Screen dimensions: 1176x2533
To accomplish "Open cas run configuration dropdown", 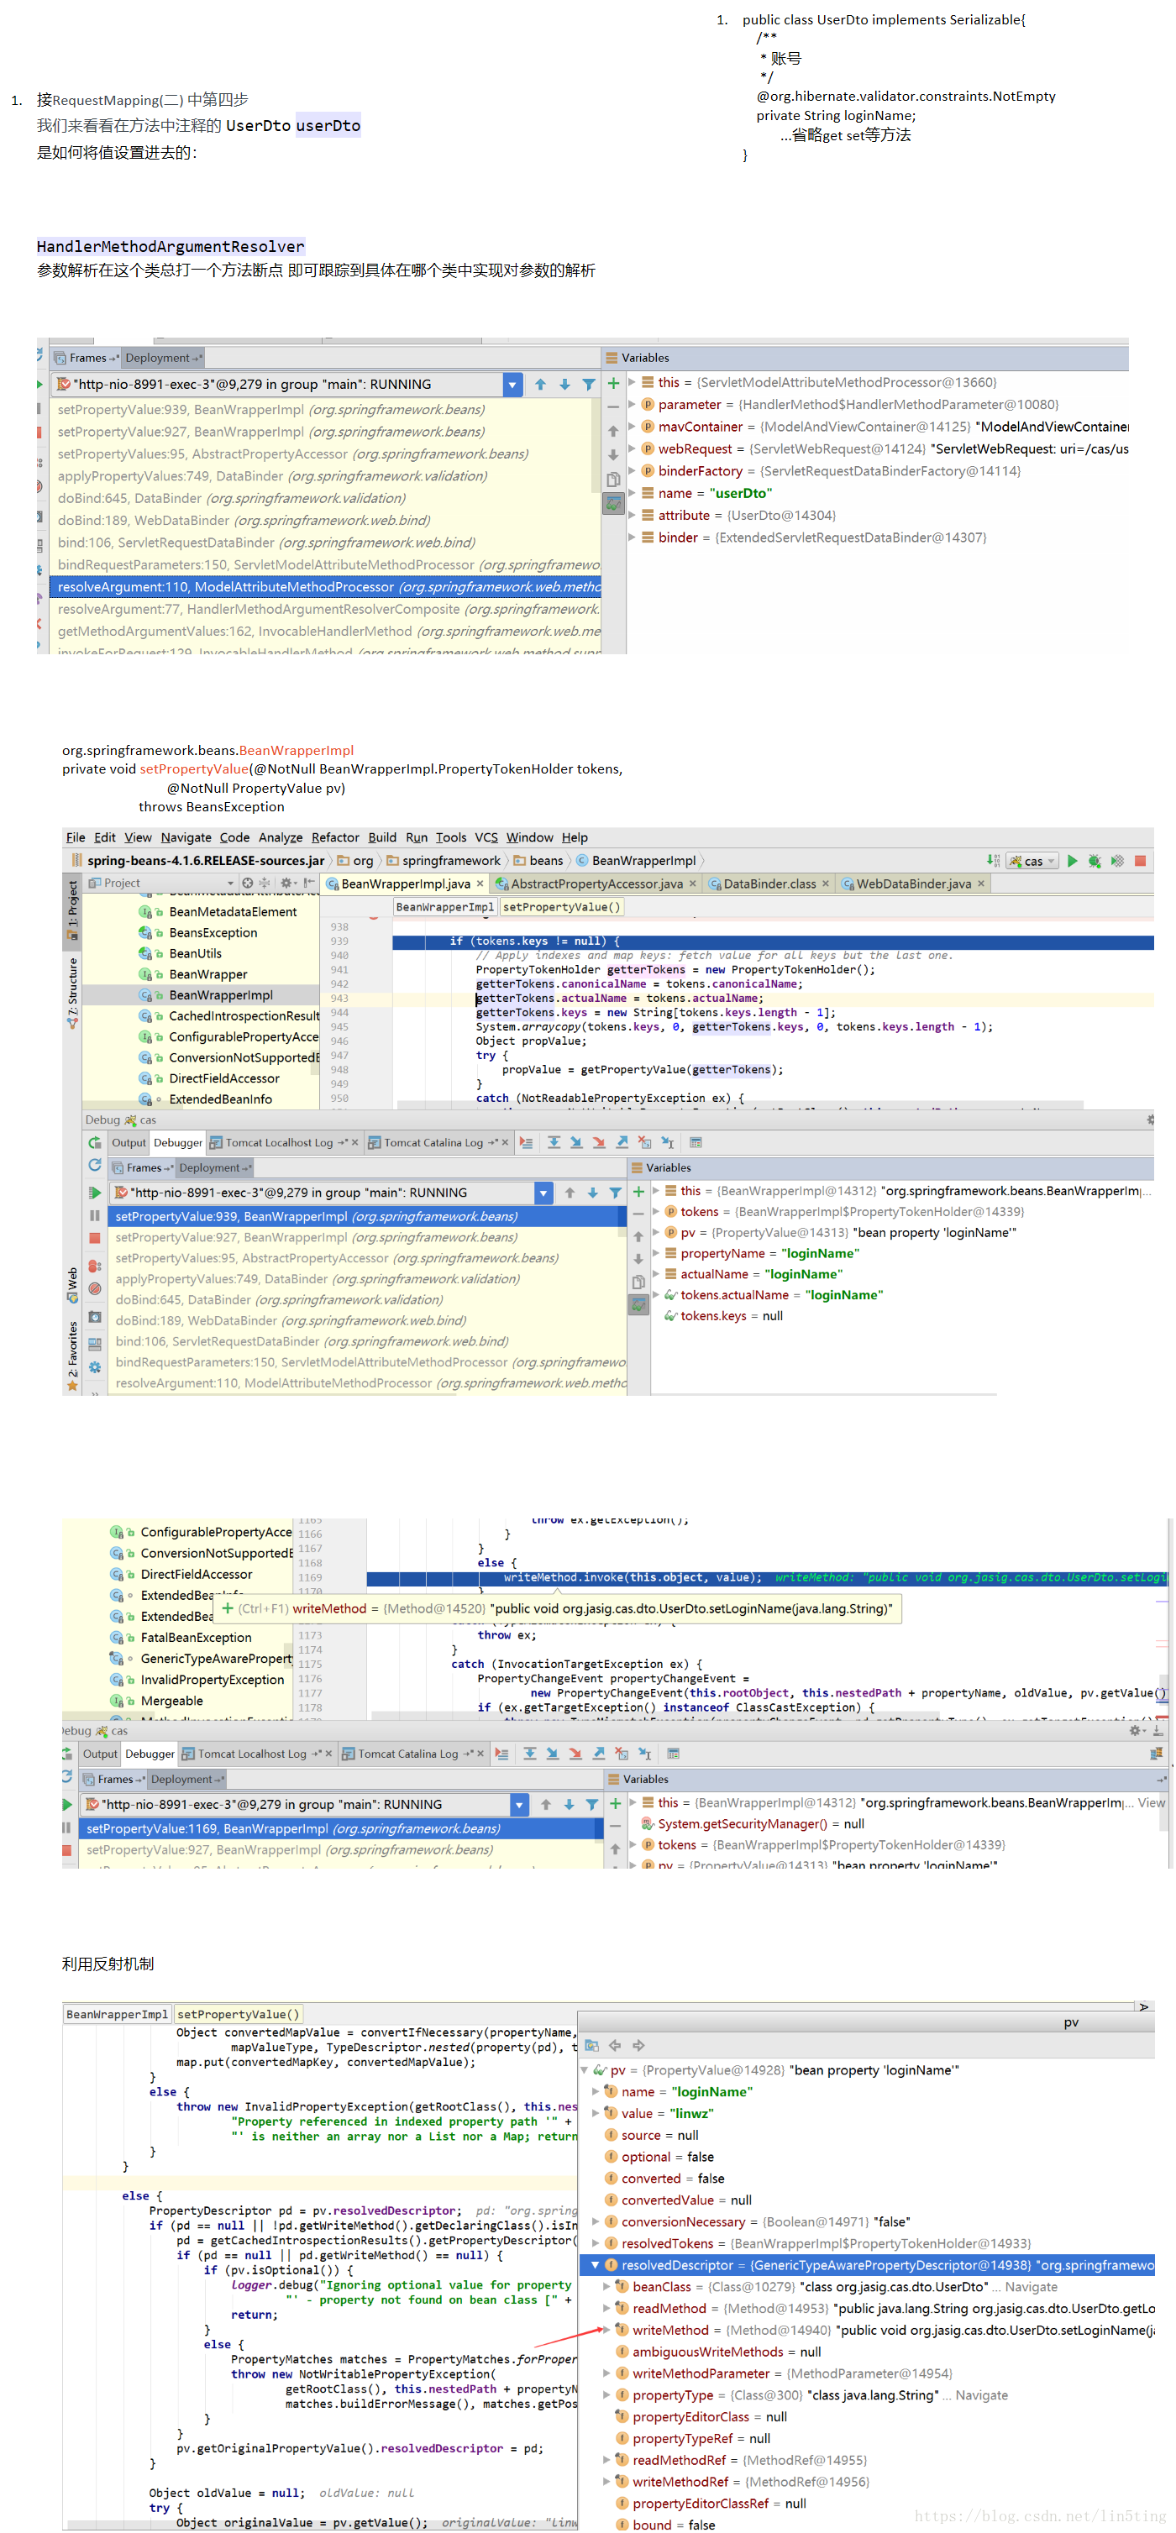I will [1032, 860].
